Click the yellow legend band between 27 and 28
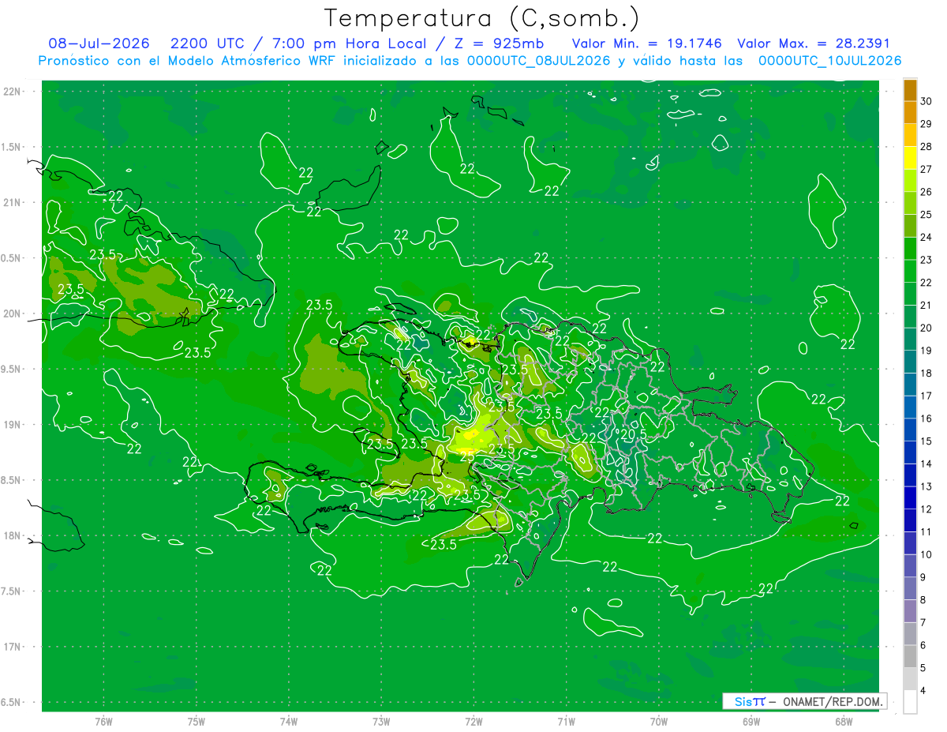The width and height of the screenshot is (947, 732). [910, 157]
